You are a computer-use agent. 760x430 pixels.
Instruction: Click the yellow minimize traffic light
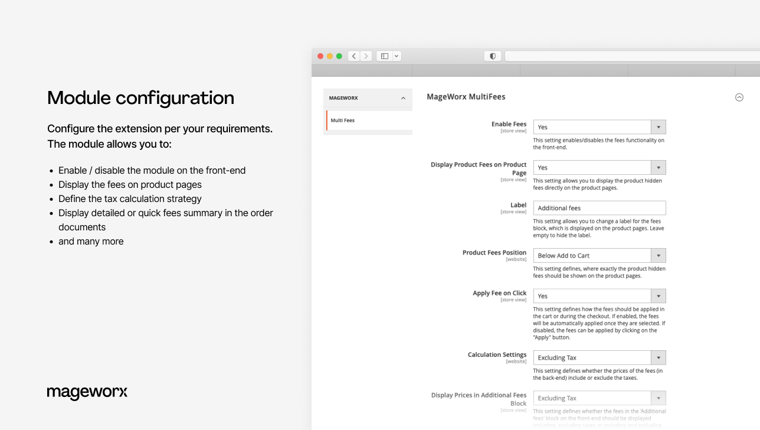tap(330, 56)
